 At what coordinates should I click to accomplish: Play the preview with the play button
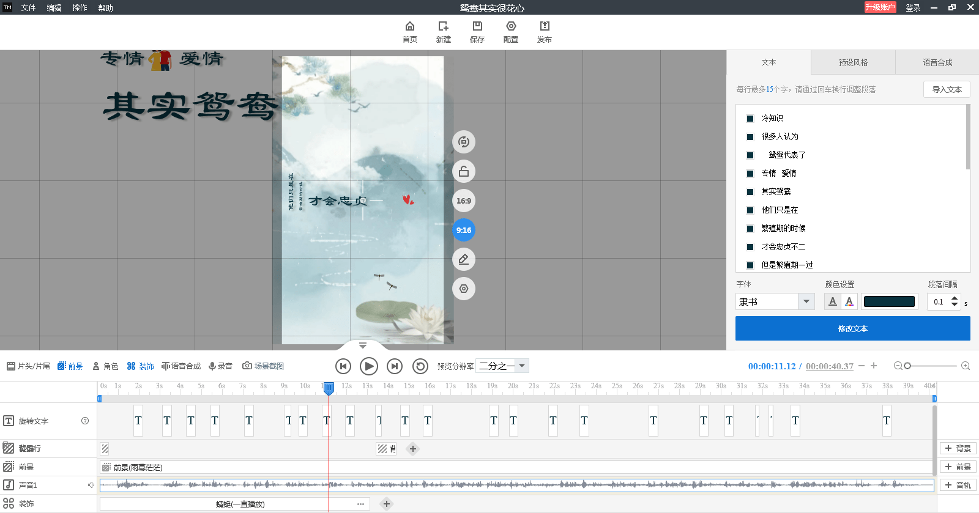click(368, 366)
